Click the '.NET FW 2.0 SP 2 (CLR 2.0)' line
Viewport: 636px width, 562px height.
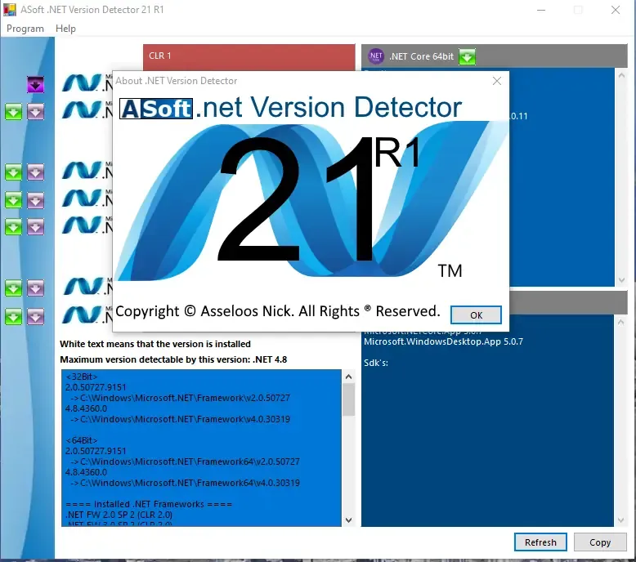(119, 515)
